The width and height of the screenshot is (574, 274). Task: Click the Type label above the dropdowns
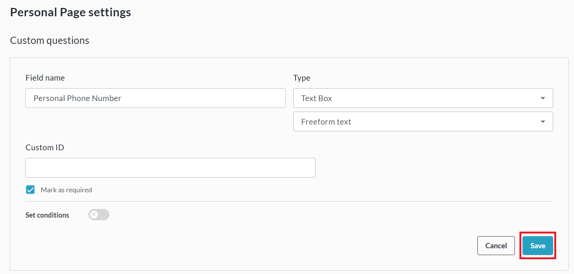point(302,78)
